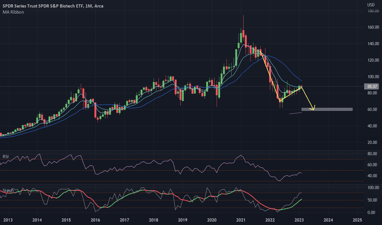
Task: Select the Stoch indicator label
Action: (x=8, y=190)
